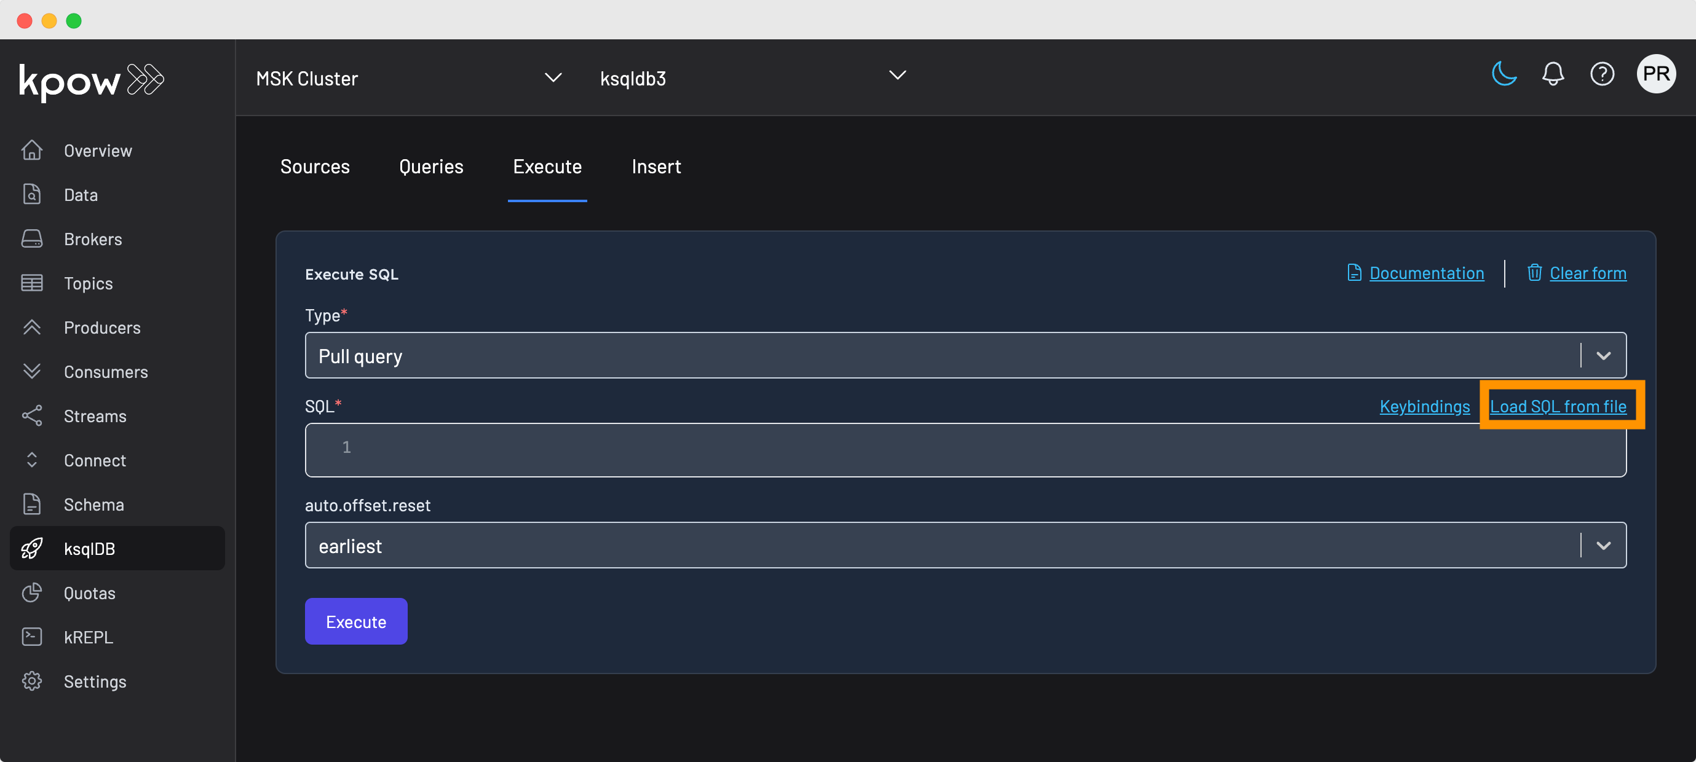
Task: Click Load SQL from file
Action: (1559, 406)
